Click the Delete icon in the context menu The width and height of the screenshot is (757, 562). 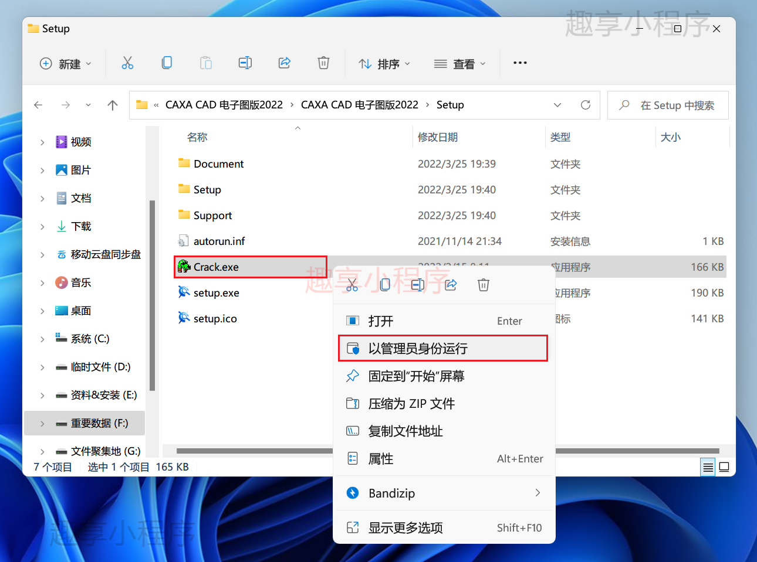coord(484,285)
